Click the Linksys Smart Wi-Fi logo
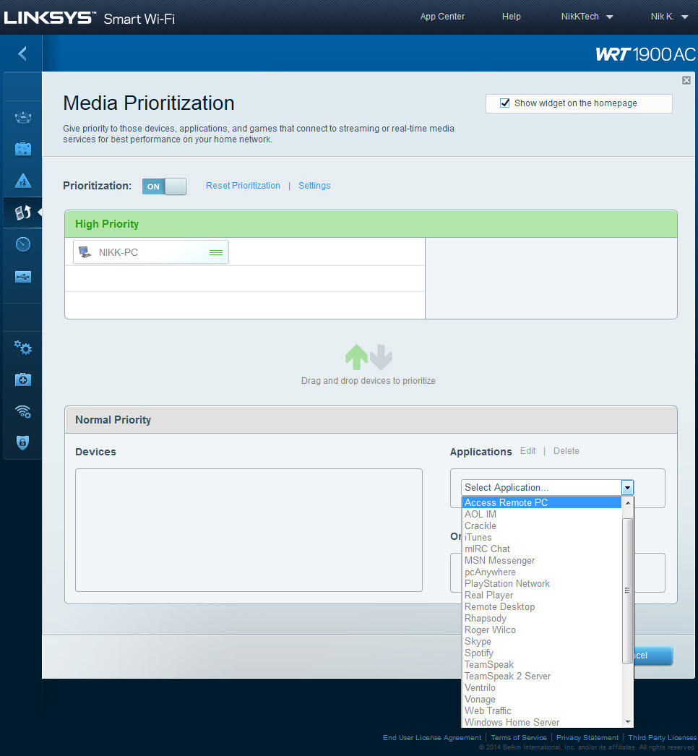Viewport: 698px width, 756px height. 90,18
